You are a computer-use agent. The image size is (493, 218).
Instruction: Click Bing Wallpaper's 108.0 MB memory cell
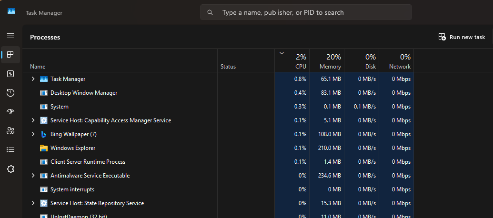[327, 134]
